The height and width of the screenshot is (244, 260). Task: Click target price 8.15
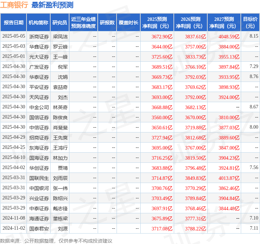click(254, 36)
